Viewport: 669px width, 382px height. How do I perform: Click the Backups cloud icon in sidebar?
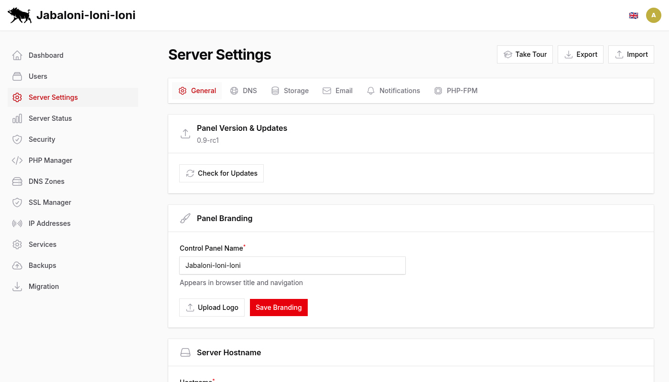tap(17, 265)
